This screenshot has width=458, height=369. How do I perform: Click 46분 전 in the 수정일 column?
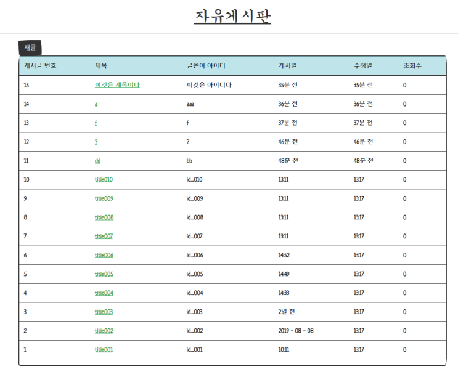[363, 142]
